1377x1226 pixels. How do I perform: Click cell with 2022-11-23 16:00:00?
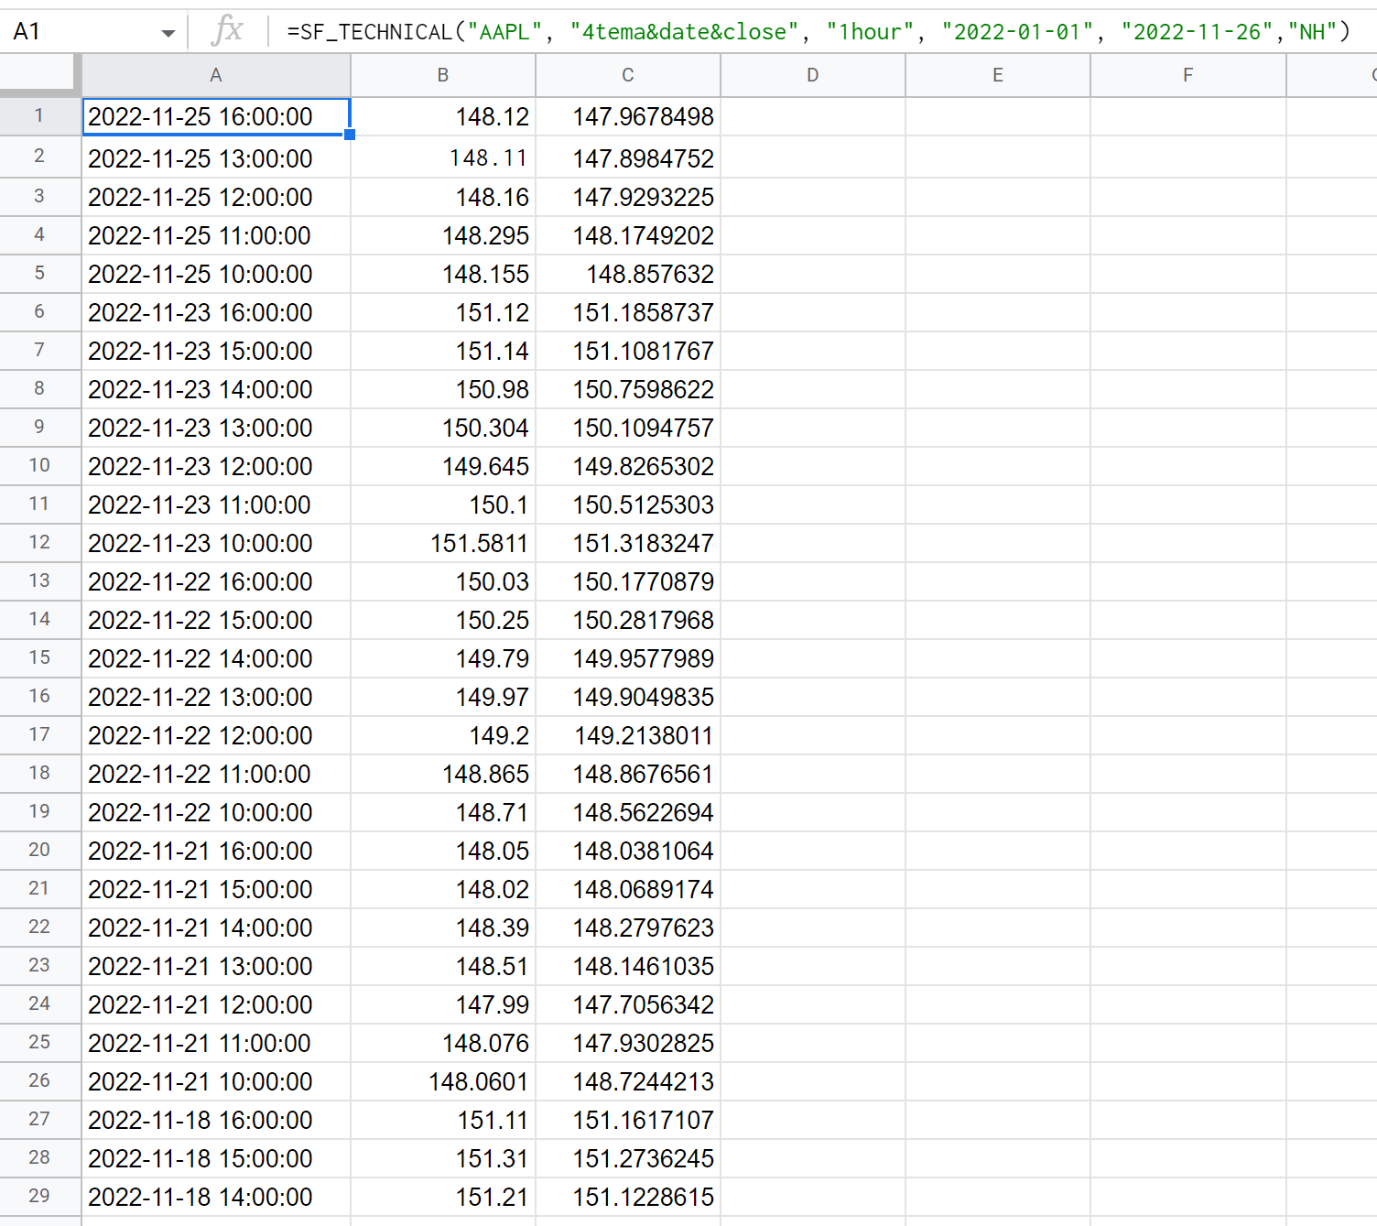(216, 312)
